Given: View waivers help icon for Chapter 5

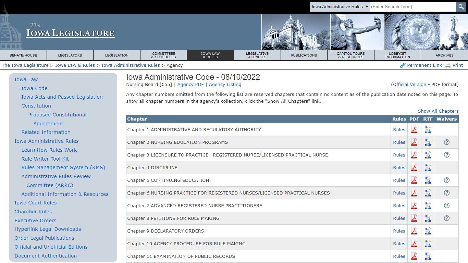Looking at the screenshot, I should pyautogui.click(x=446, y=180).
